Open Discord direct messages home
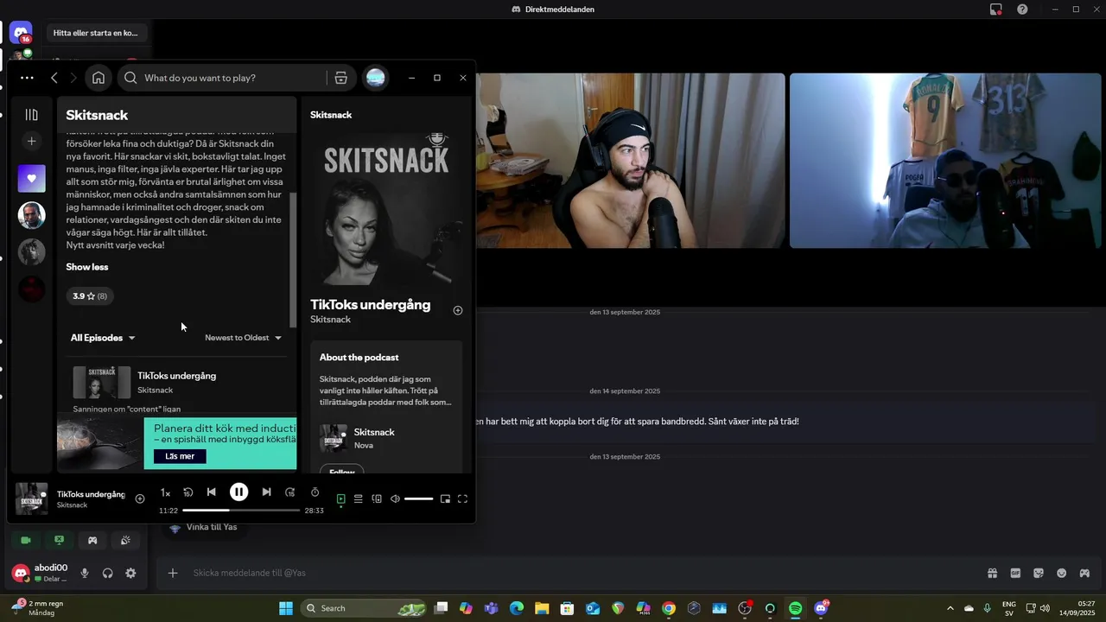 21,34
